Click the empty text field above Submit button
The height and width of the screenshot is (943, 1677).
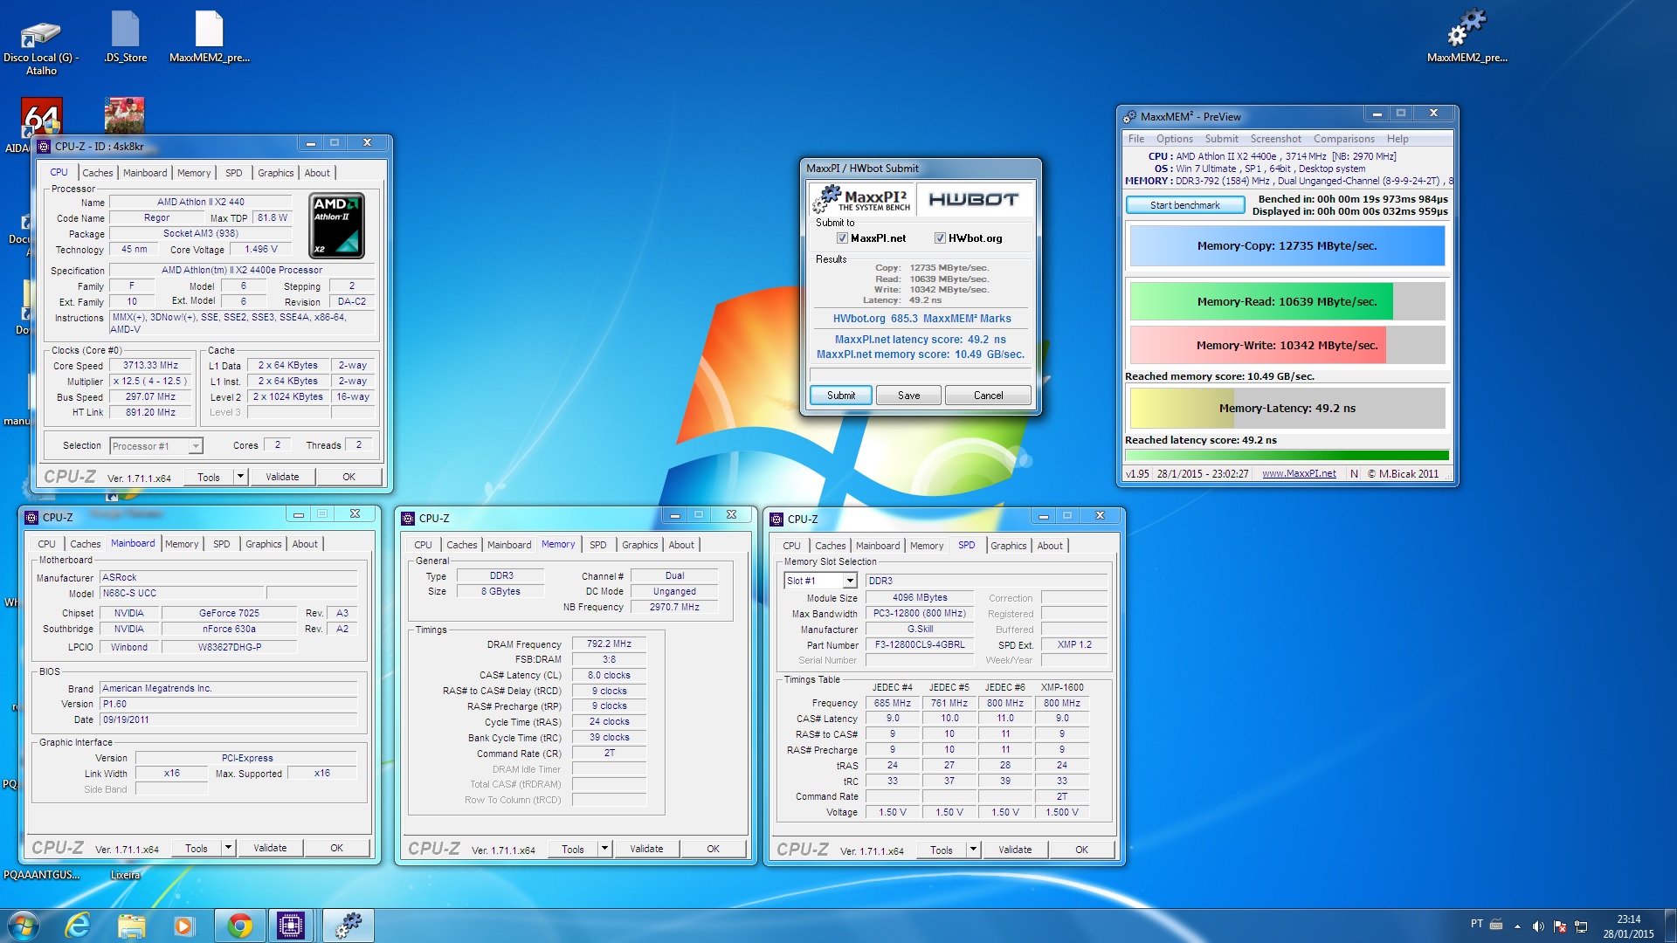tap(921, 375)
